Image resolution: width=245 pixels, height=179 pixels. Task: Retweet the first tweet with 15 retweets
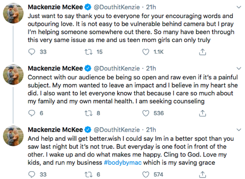point(89,52)
